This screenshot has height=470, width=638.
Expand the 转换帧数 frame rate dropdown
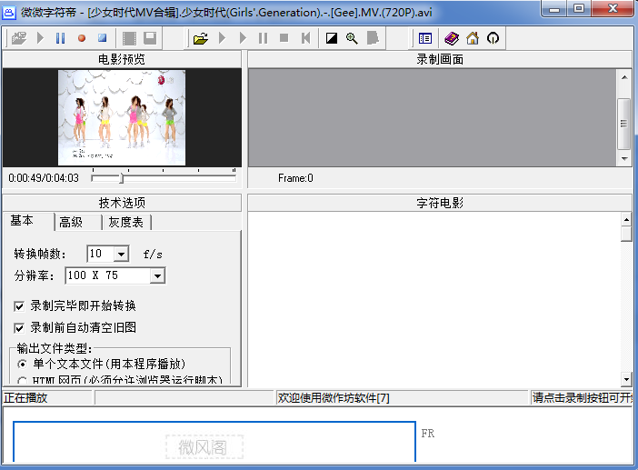pos(122,254)
